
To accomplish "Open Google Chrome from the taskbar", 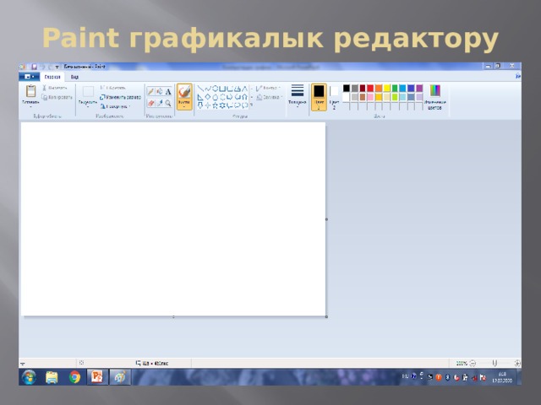I will coord(74,377).
